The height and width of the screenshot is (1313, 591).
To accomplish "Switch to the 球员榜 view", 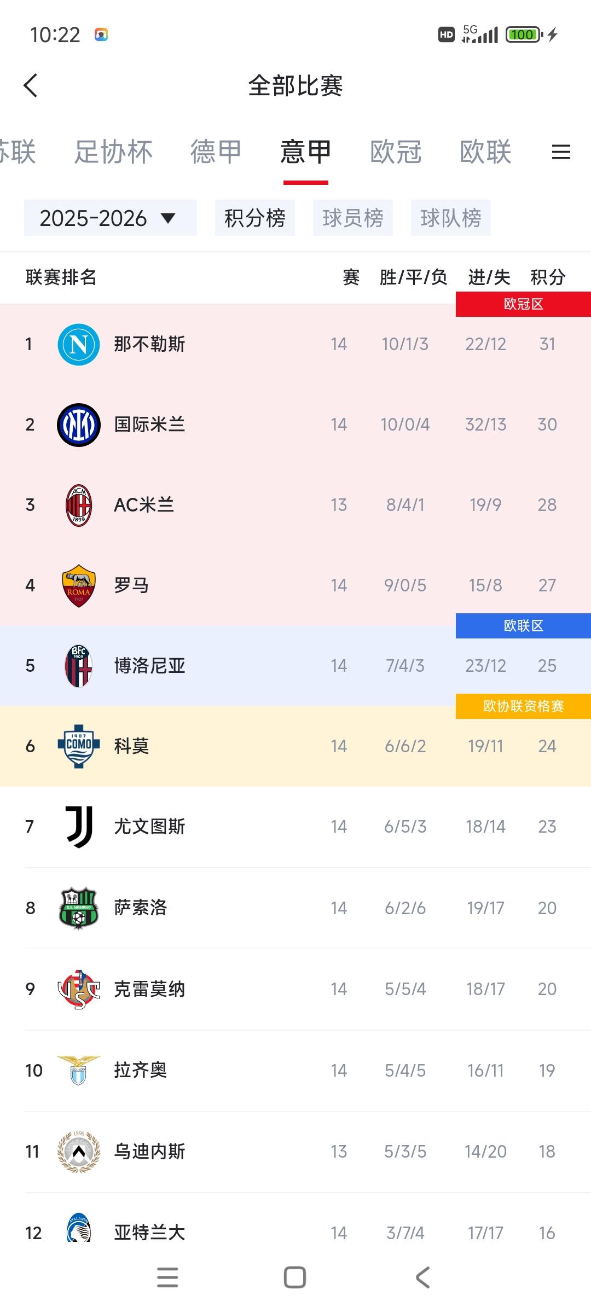I will [354, 217].
